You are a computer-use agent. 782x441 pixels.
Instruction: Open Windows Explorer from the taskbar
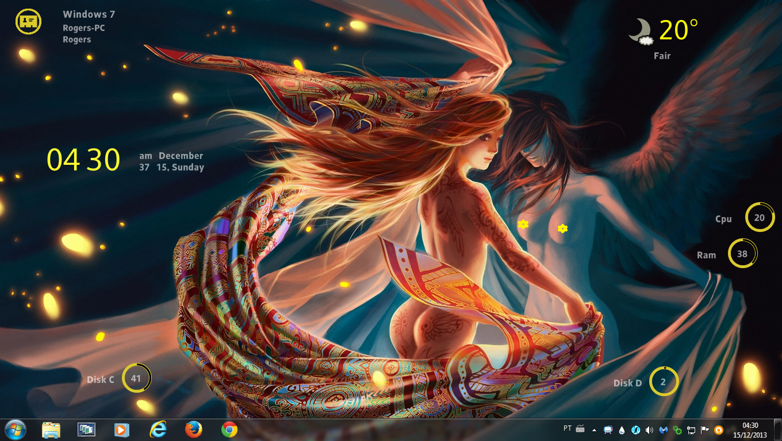coord(51,430)
